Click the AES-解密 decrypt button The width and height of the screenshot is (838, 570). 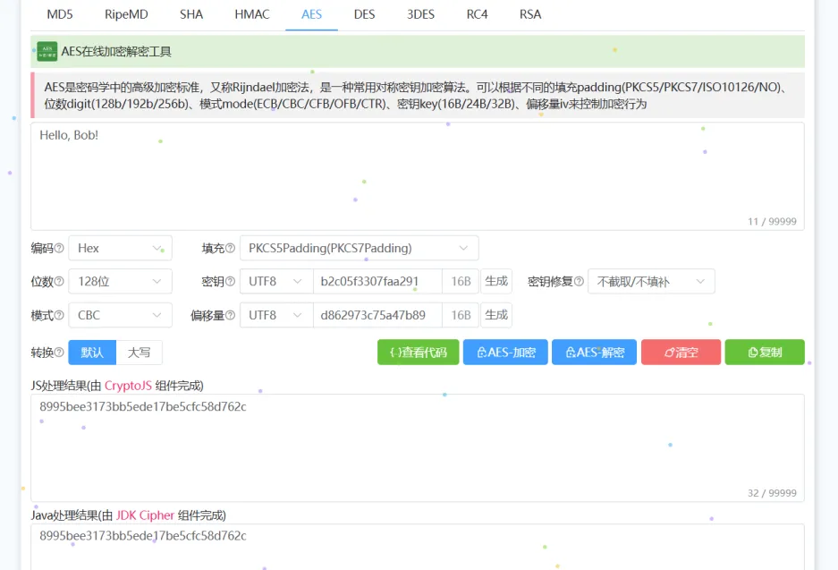click(595, 353)
